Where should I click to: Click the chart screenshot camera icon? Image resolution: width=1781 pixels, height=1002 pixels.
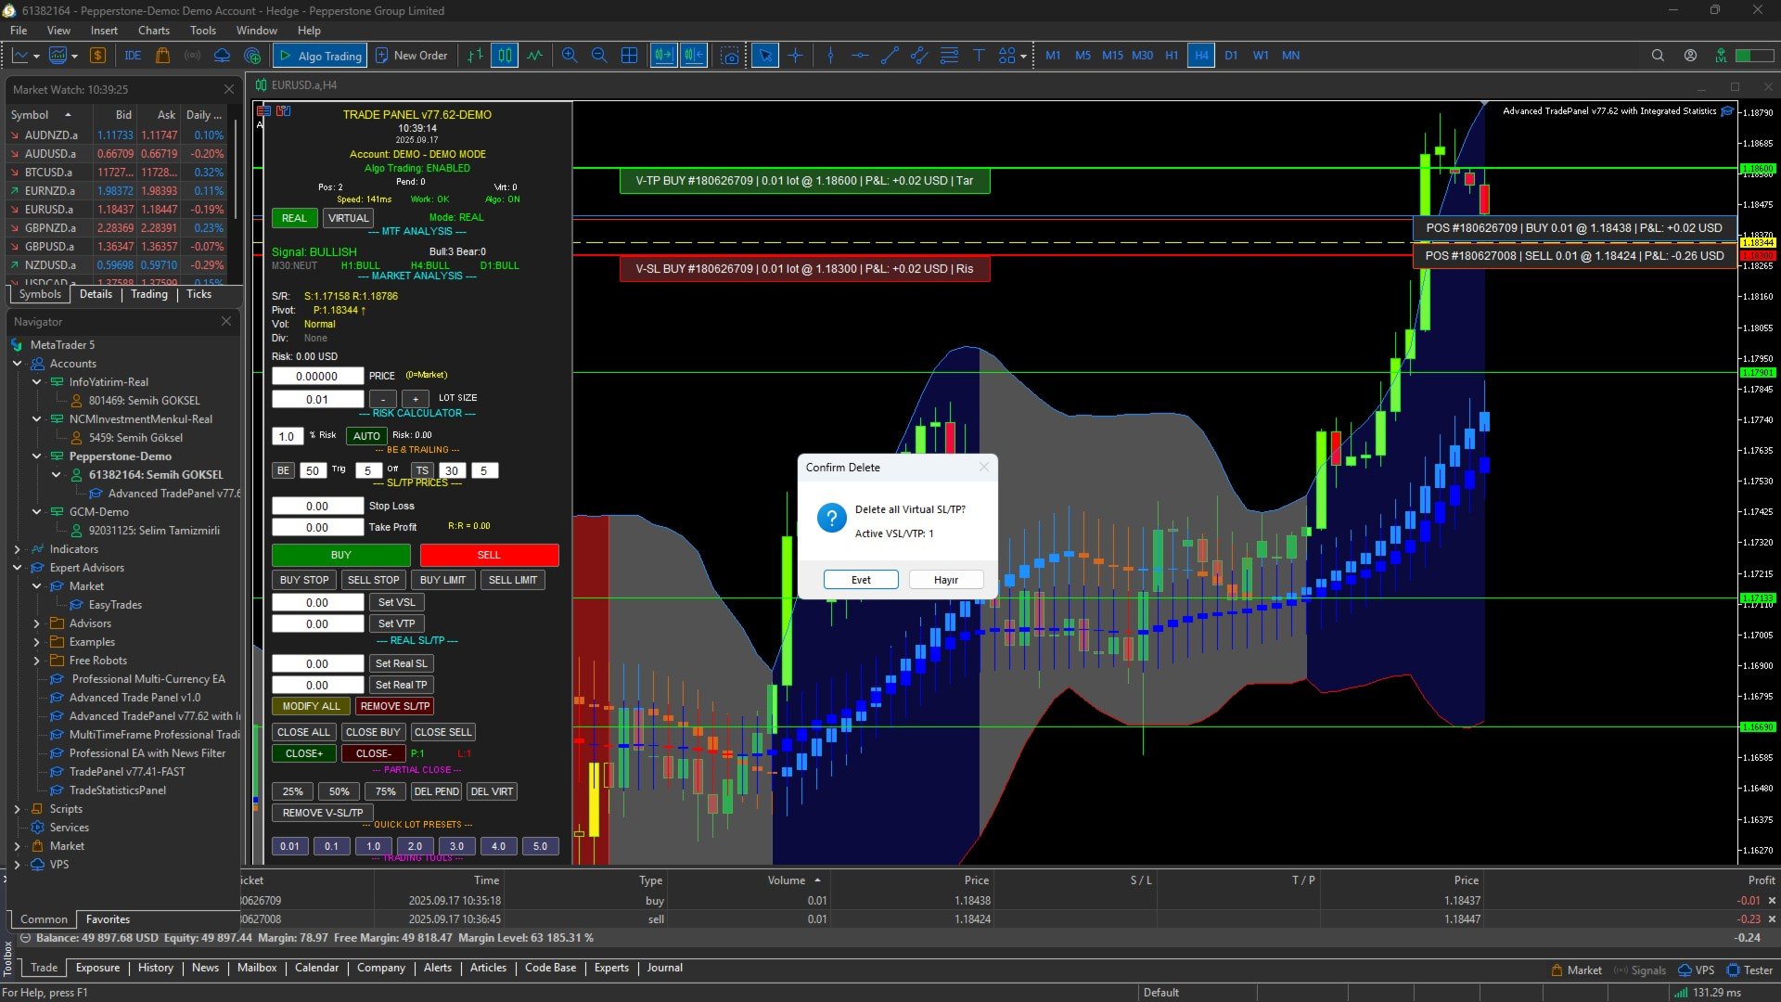coord(731,56)
